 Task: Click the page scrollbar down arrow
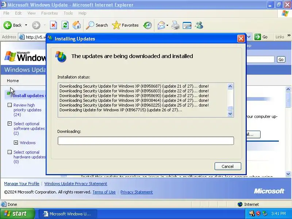click(x=288, y=174)
